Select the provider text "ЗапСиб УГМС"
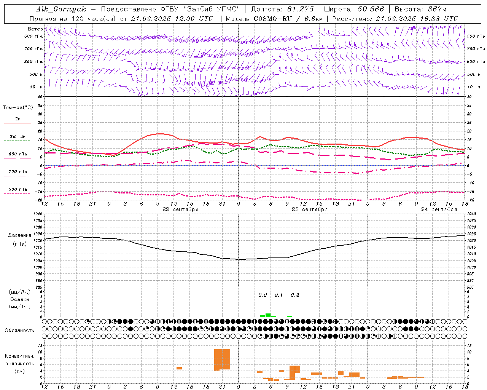 [212, 9]
